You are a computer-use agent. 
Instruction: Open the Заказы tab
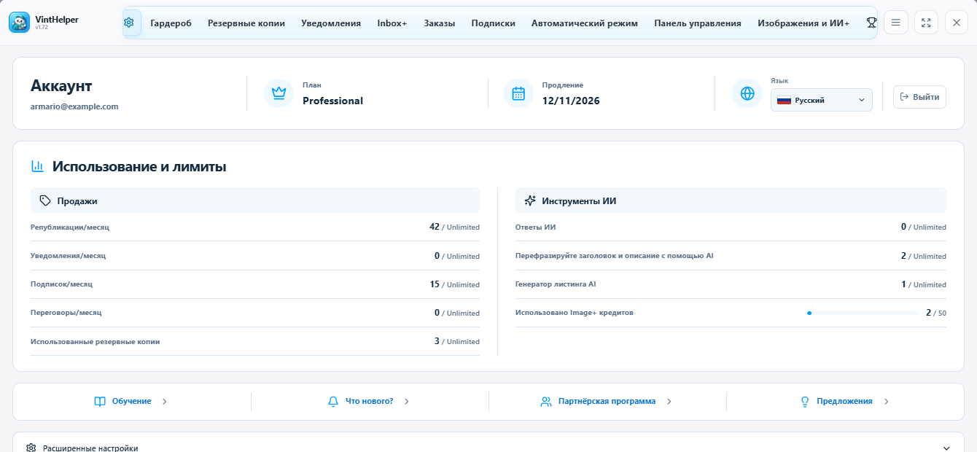[440, 23]
